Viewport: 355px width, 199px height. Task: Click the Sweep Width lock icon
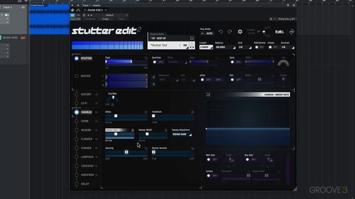tap(166, 130)
